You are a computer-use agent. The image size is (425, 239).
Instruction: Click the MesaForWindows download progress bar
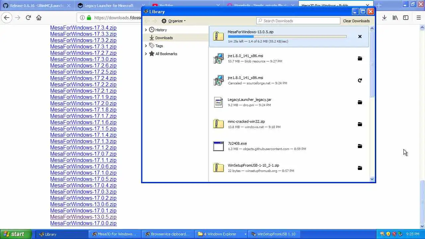point(287,37)
